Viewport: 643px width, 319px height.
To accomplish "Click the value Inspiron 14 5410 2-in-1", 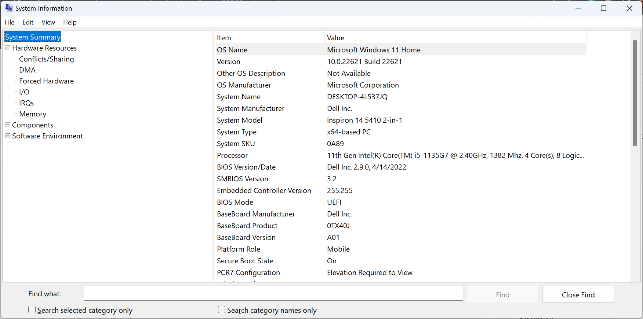I will (365, 120).
